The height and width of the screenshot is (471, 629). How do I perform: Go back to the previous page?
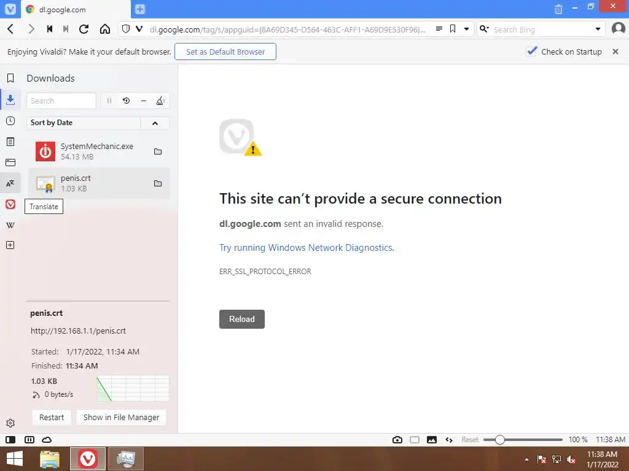tap(11, 29)
